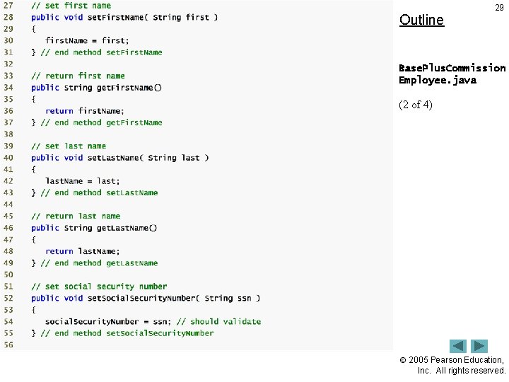Click the previous slide arrow button
This screenshot has height=382, width=509.
tap(457, 346)
